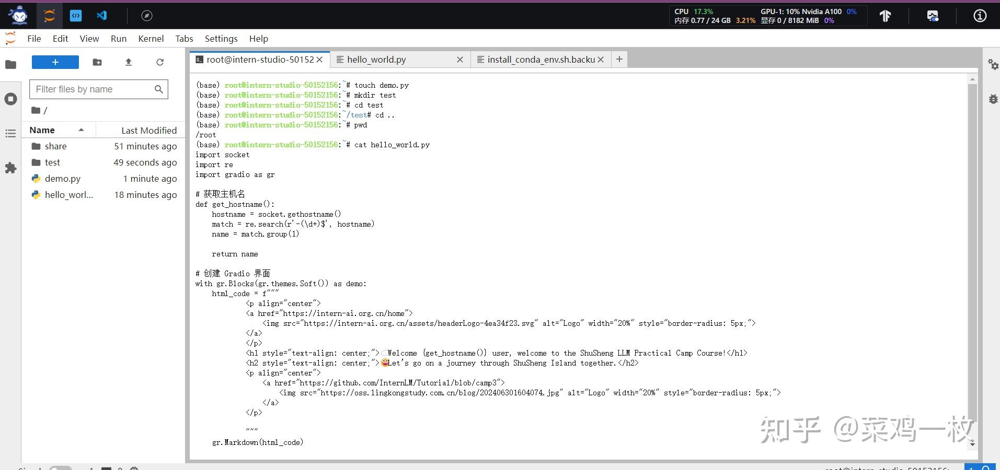1000x470 pixels.
Task: Click the root folder breadcrumb icon
Action: click(36, 110)
